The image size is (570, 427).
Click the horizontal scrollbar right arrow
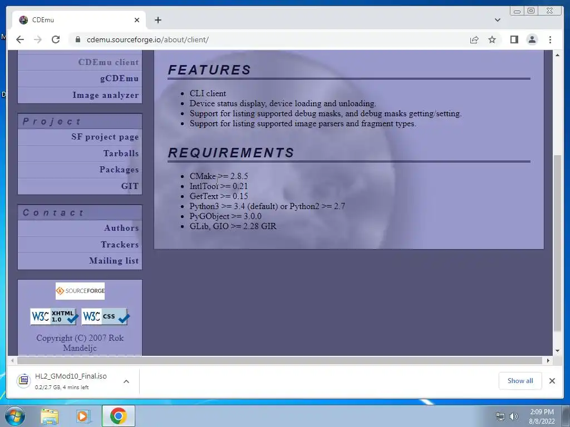548,360
